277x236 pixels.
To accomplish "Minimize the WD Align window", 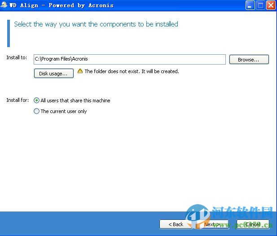I will (x=250, y=5).
